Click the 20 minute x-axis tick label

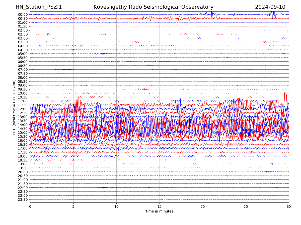[203, 207]
